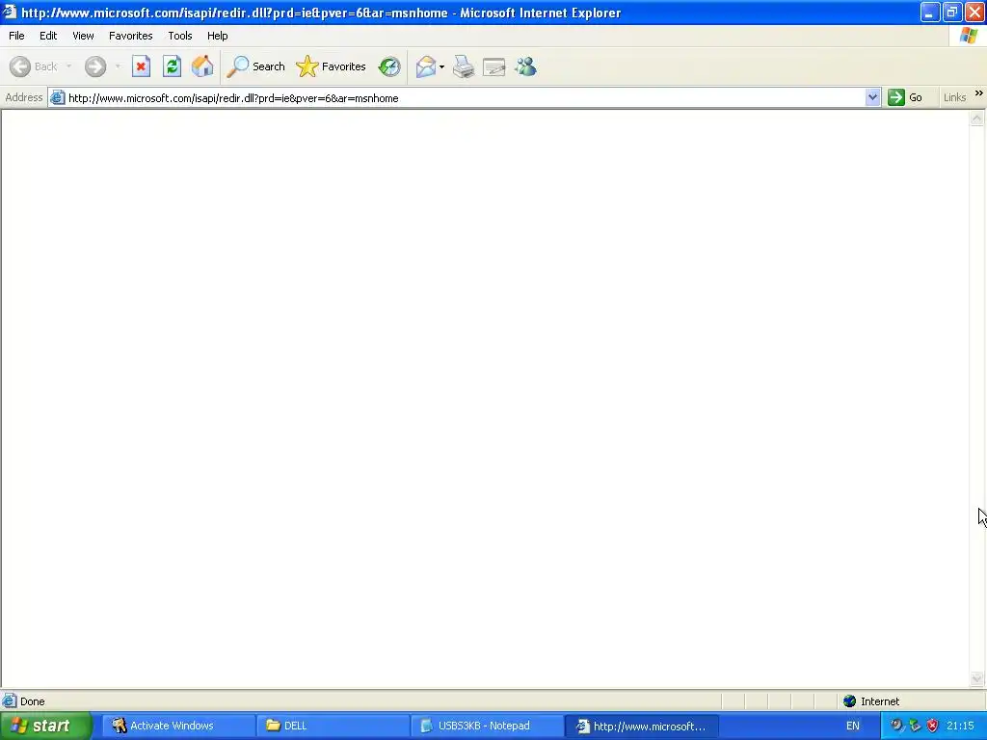Viewport: 987px width, 740px height.
Task: Open the History pane icon
Action: coord(389,66)
